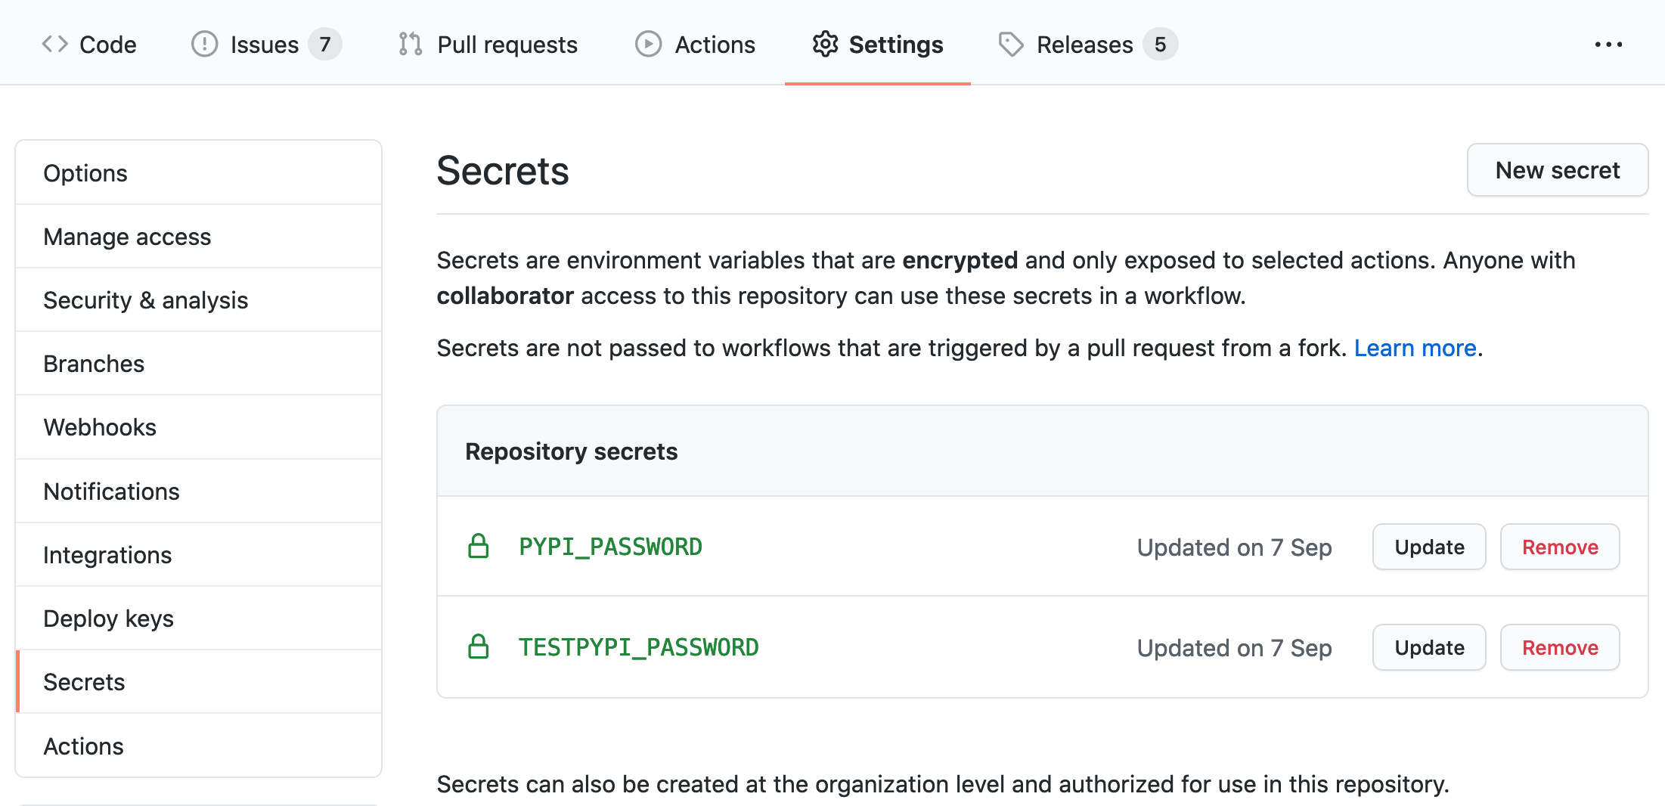
Task: Update the PYPI_PASSWORD secret
Action: point(1429,547)
